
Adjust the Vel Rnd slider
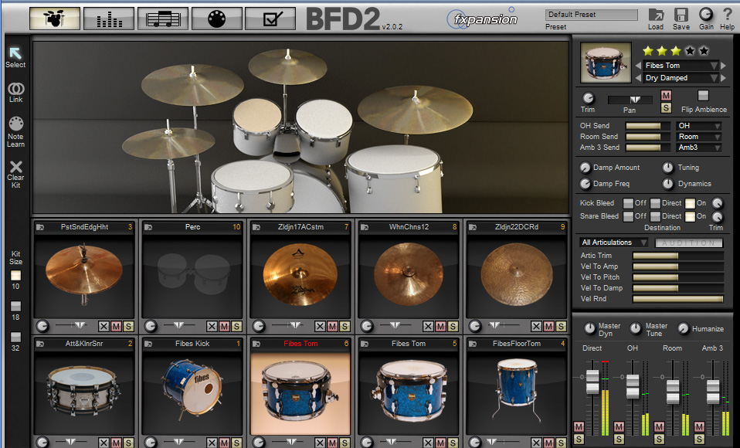coord(677,299)
